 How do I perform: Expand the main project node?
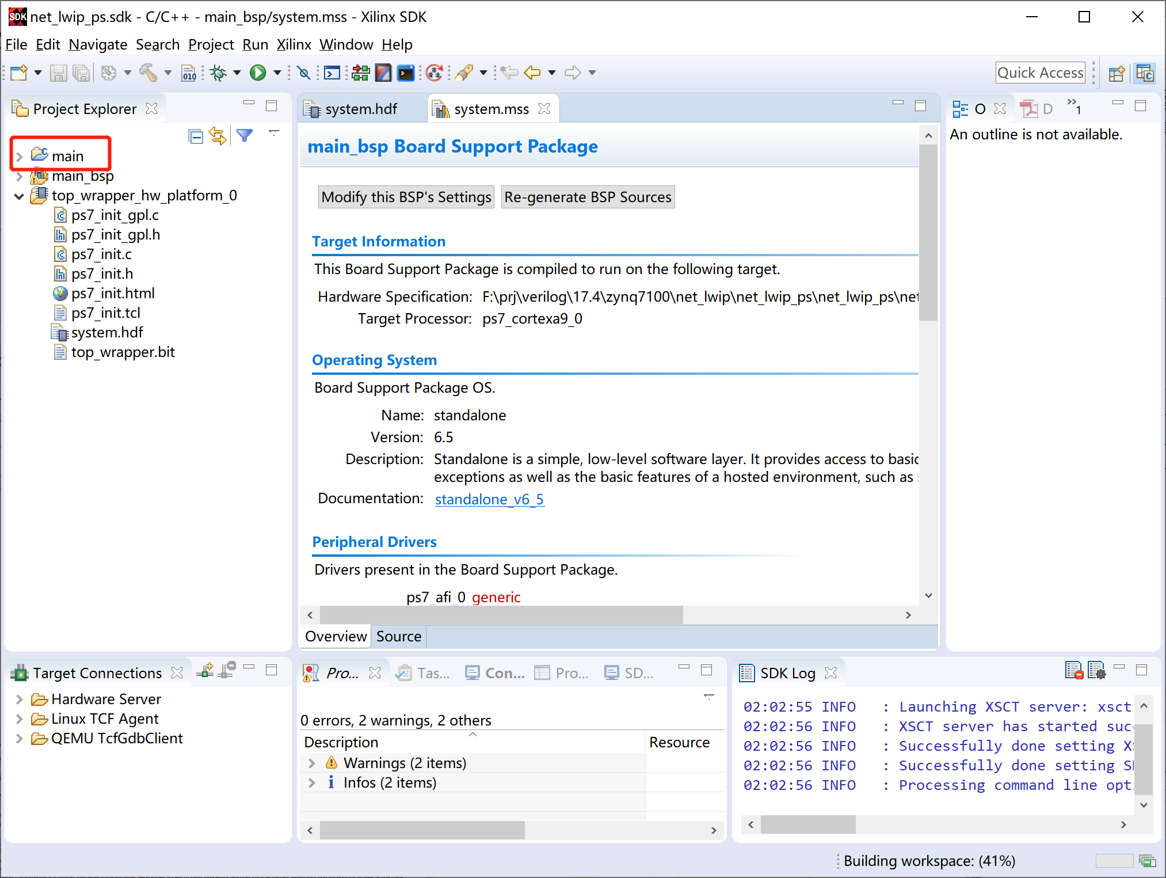(x=20, y=157)
